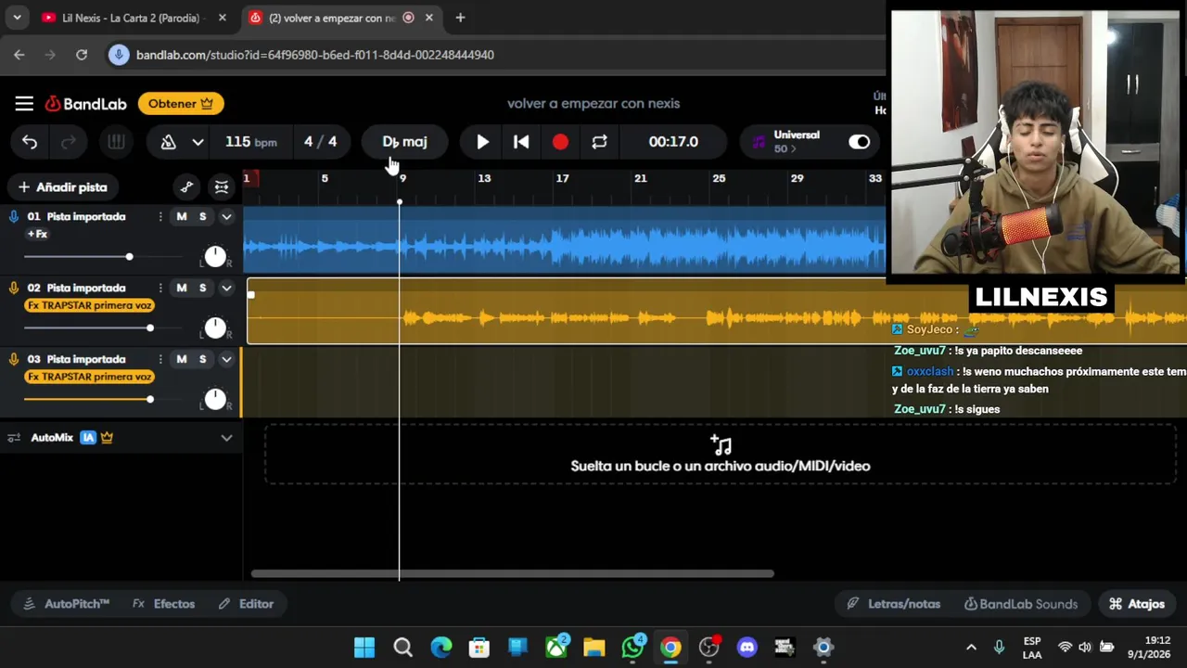Image resolution: width=1187 pixels, height=668 pixels.
Task: Start recording with the red record button
Action: pyautogui.click(x=560, y=142)
